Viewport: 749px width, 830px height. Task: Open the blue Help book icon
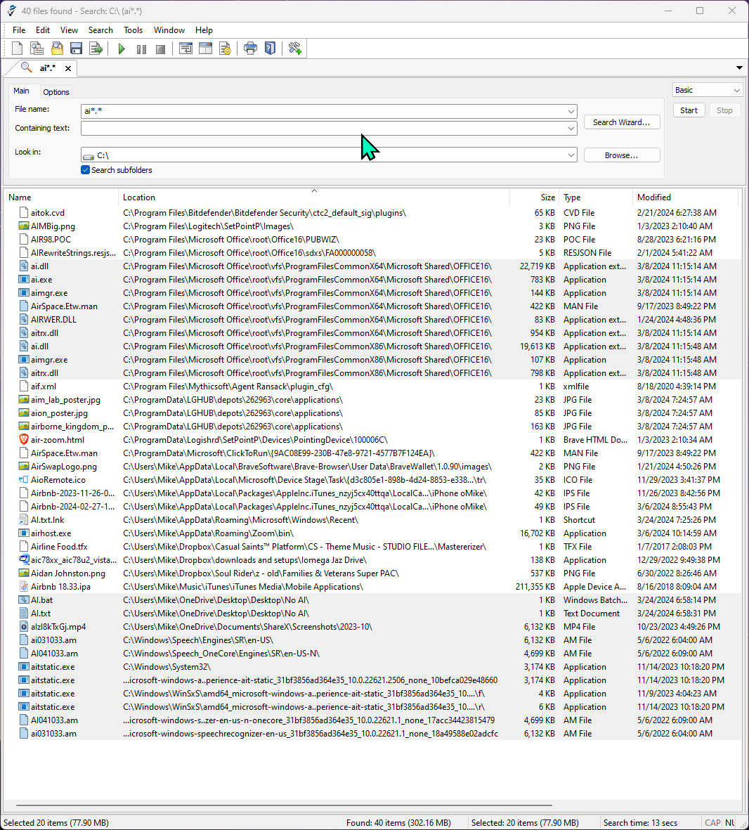coord(270,48)
